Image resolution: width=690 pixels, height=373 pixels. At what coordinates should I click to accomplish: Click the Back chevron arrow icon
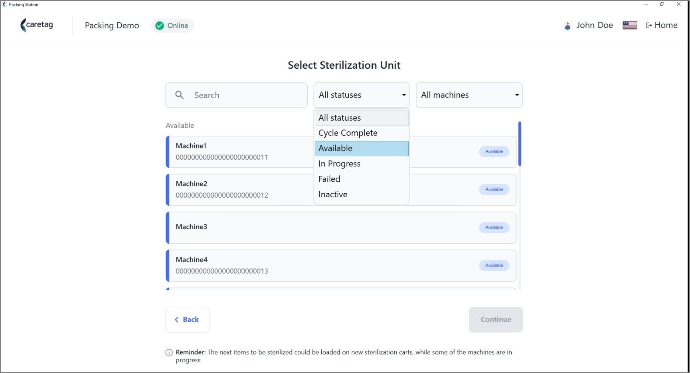pos(176,319)
